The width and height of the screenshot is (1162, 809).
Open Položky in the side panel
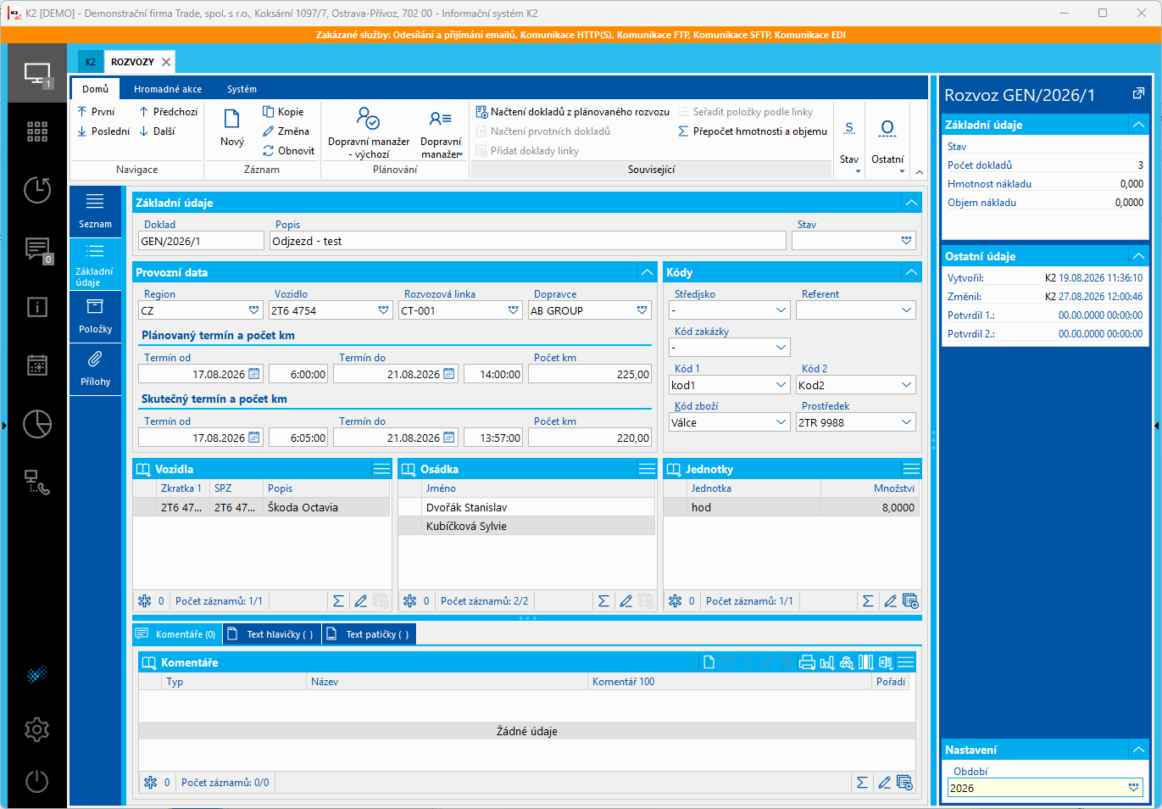pos(95,316)
